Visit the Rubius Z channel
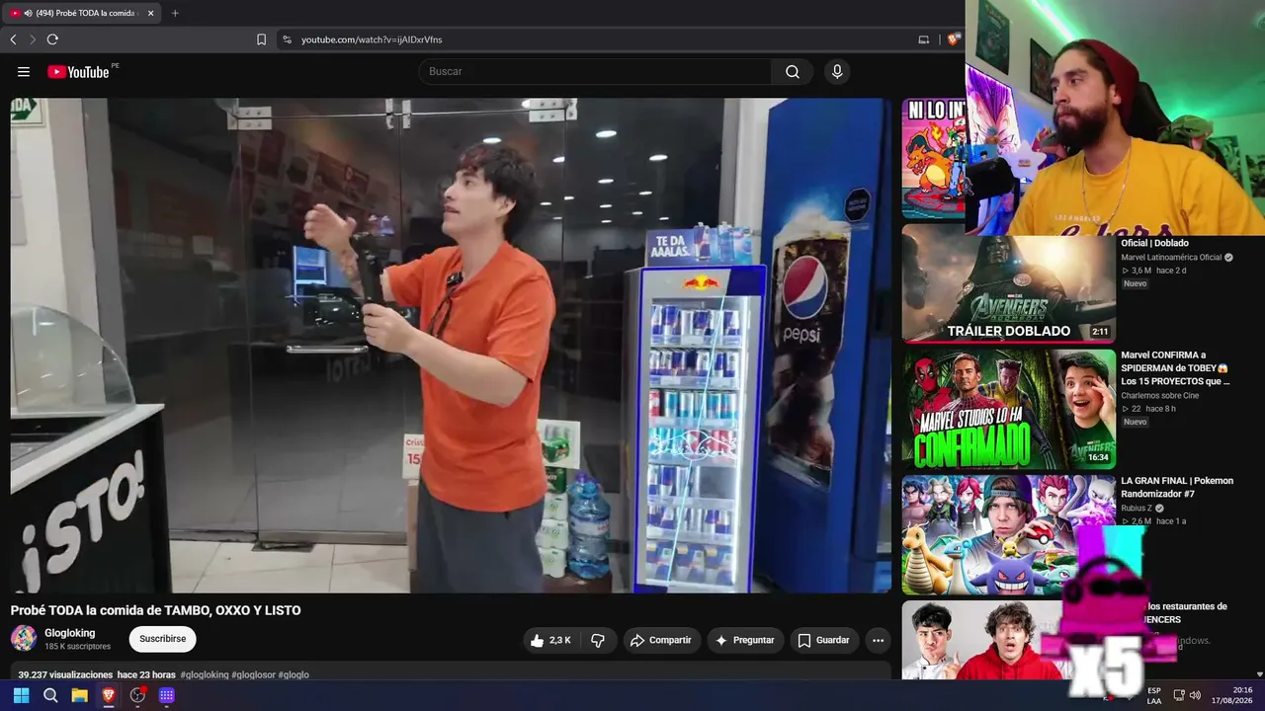Image resolution: width=1265 pixels, height=711 pixels. point(1137,509)
